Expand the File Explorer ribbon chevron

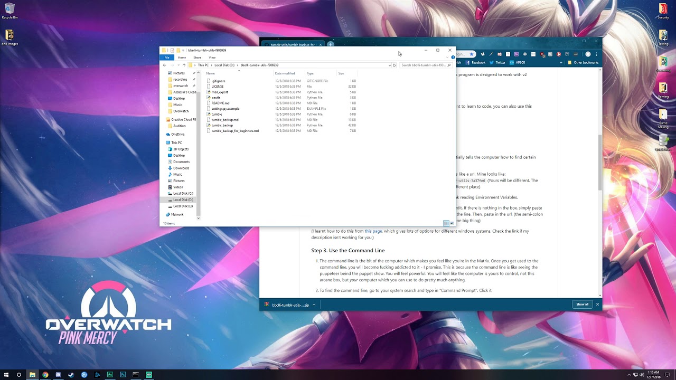coord(447,58)
